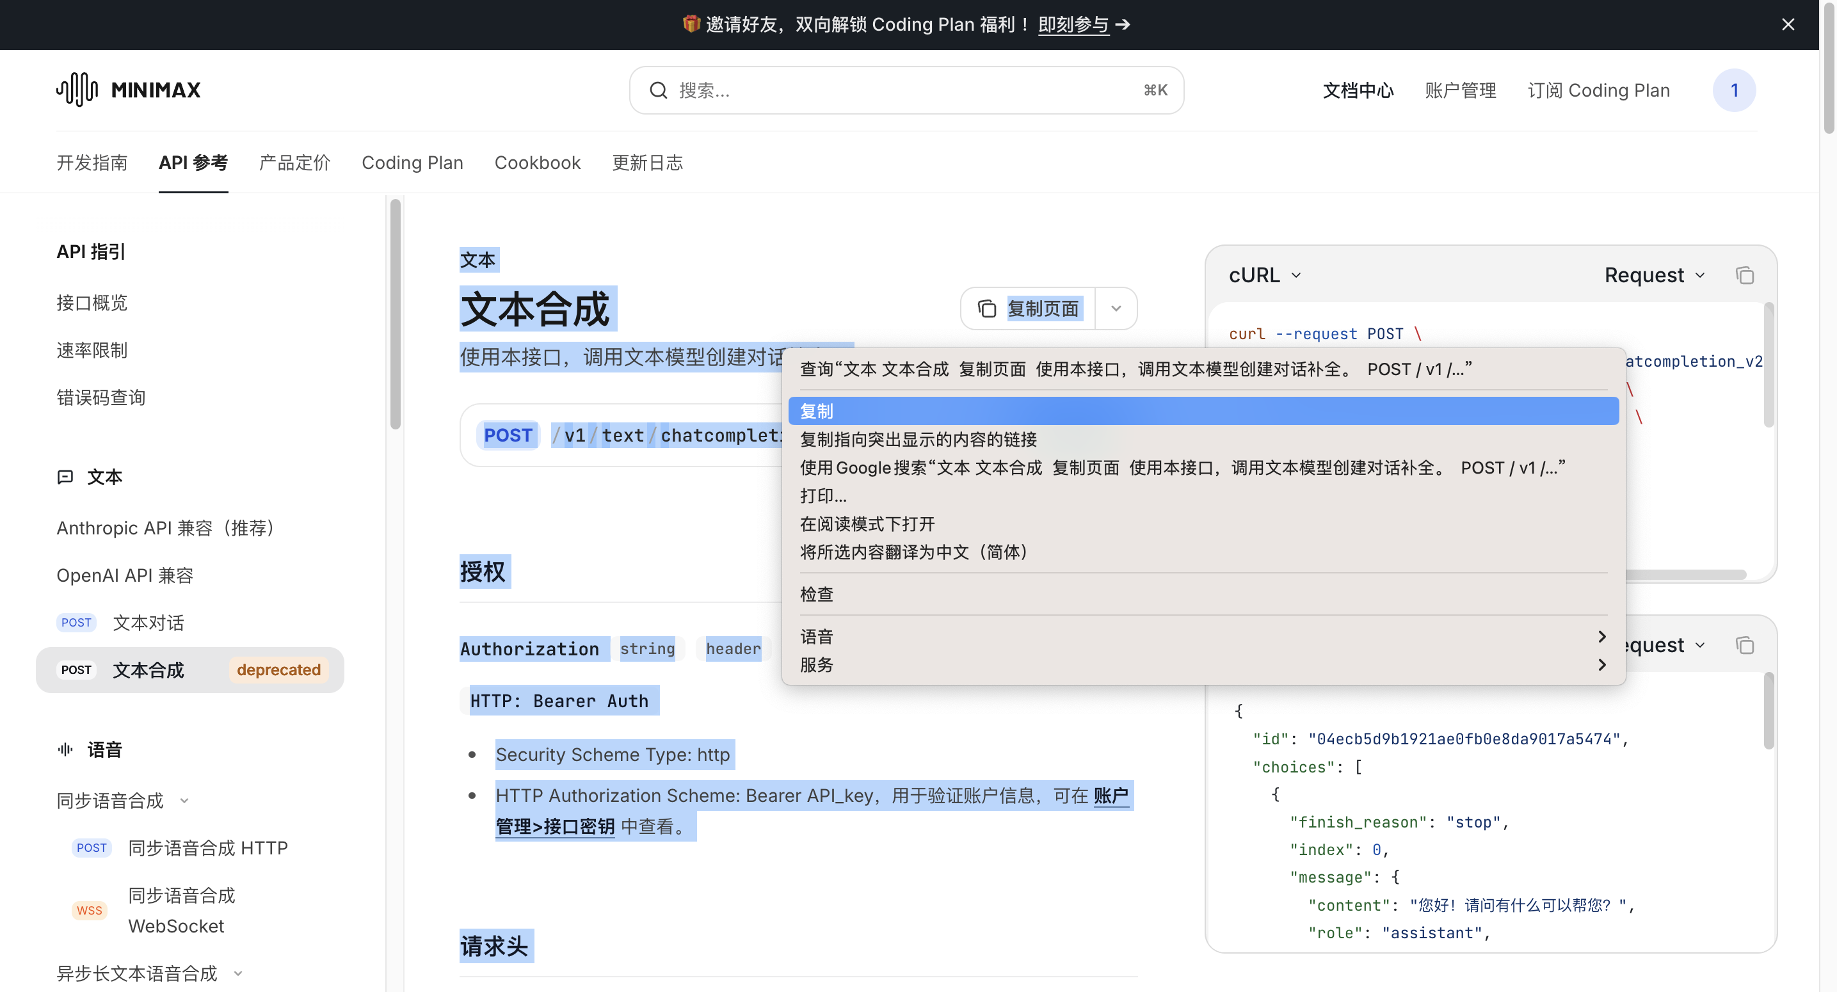Viewport: 1837px width, 992px height.
Task: Click the sidebar vertical scrollbar
Action: pyautogui.click(x=395, y=314)
